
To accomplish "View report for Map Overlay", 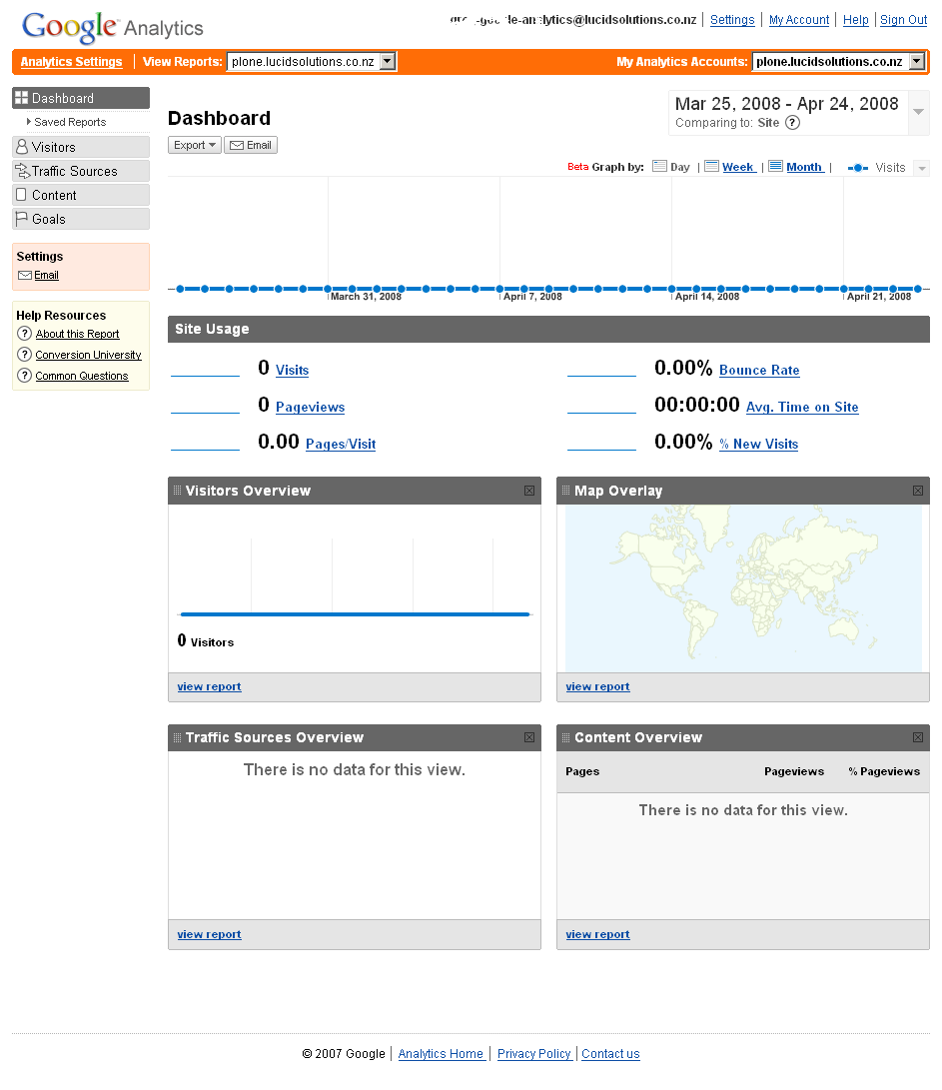I will (598, 686).
